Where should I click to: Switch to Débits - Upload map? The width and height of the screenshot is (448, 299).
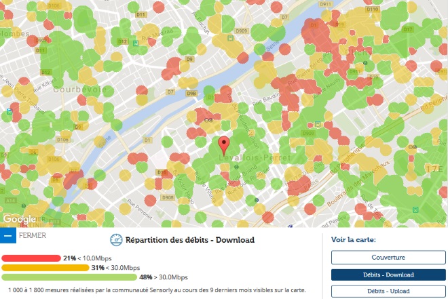(388, 291)
